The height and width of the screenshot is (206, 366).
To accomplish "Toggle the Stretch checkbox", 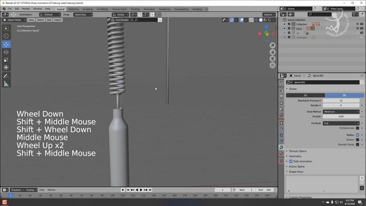I will (357, 140).
